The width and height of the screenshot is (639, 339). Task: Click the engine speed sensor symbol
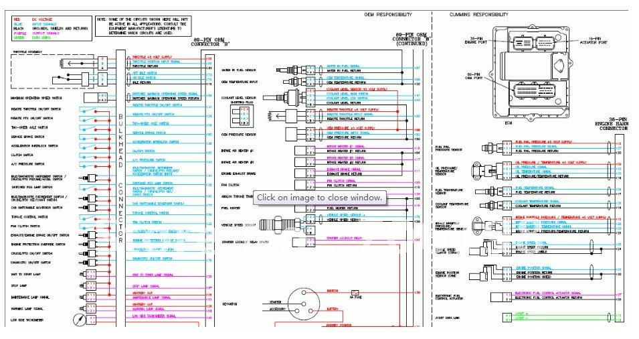point(486,248)
